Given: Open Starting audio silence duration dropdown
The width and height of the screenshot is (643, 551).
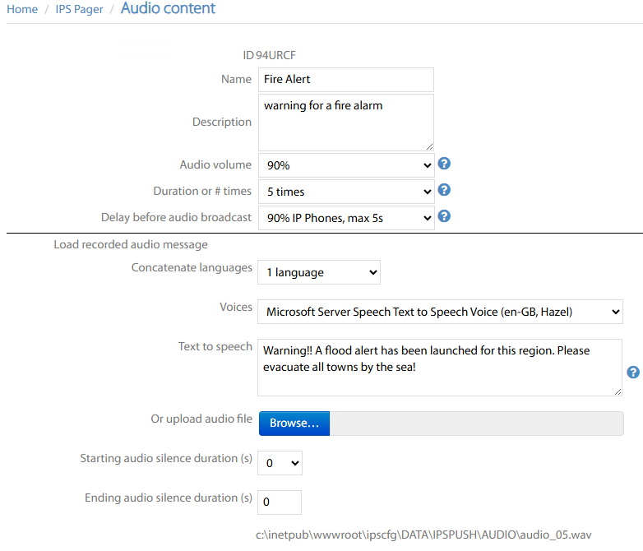Looking at the screenshot, I should tap(280, 463).
